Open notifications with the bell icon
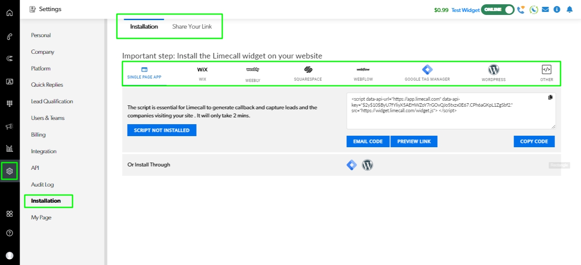The image size is (581, 265). click(x=569, y=9)
